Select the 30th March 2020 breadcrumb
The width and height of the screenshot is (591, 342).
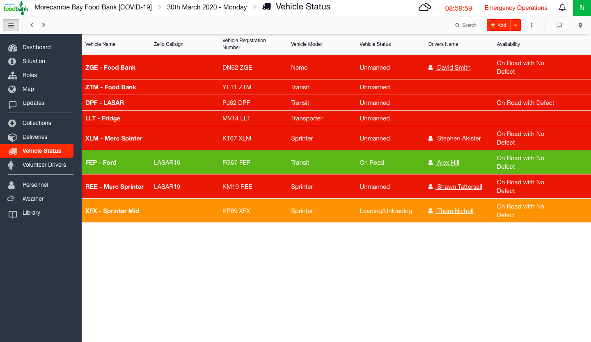(207, 7)
